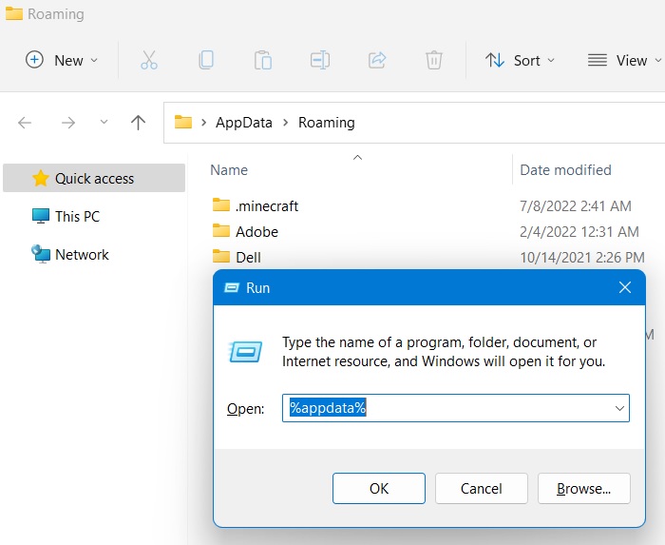This screenshot has width=665, height=545.
Task: Click the large Run program icon
Action: (245, 352)
